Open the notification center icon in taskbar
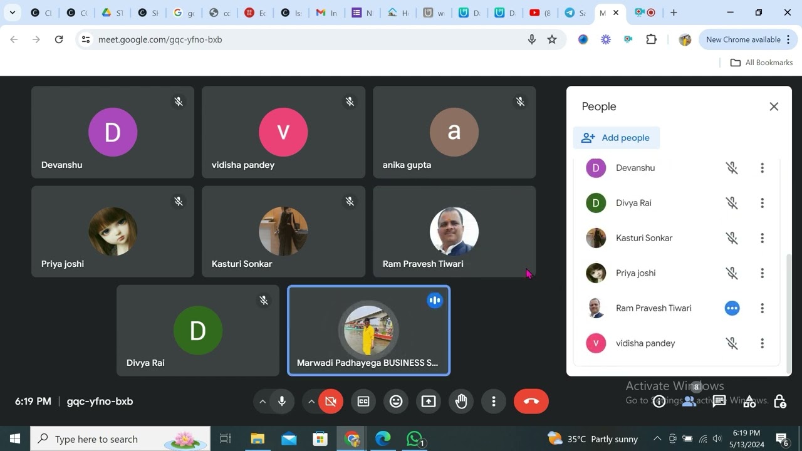Screen dimensions: 802x451 [x=782, y=439]
